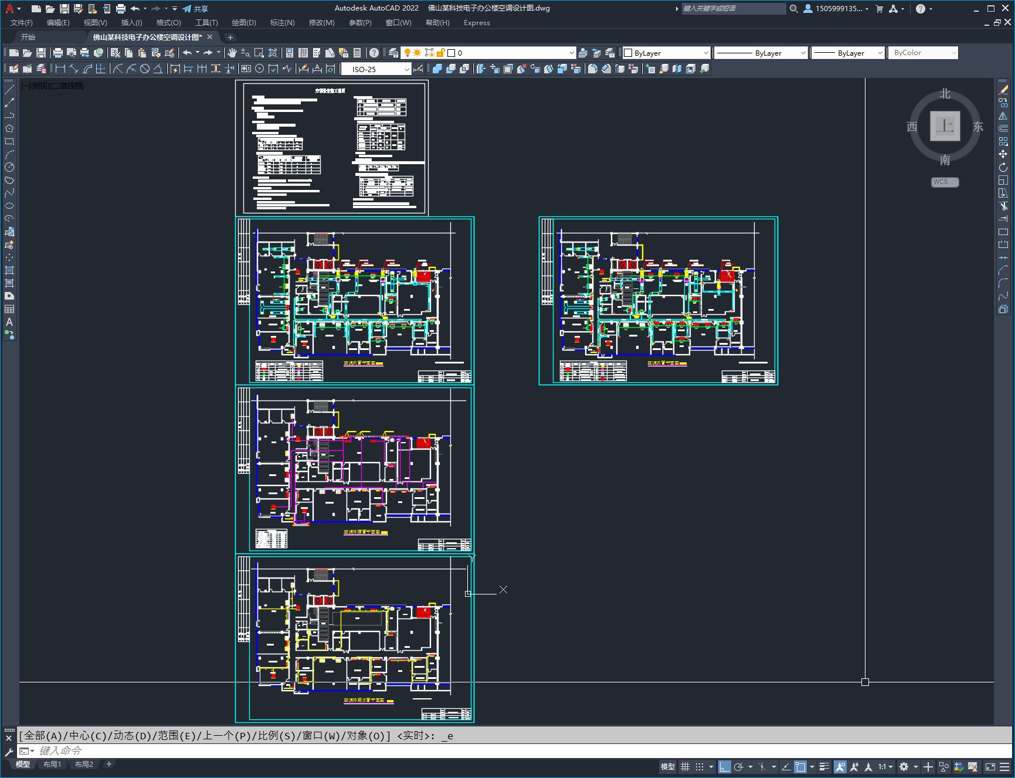Click the search magnifier icon
The height and width of the screenshot is (778, 1015).
pos(793,9)
